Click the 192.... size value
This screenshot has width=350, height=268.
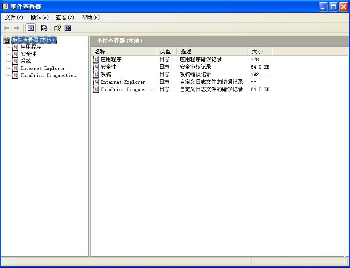coord(259,75)
